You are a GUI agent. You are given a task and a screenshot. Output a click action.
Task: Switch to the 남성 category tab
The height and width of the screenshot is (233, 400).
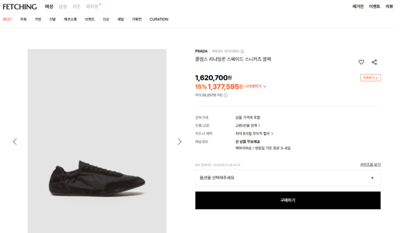62,7
